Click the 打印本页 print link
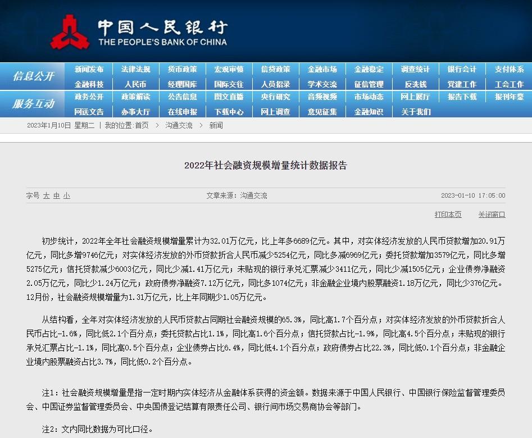Screen dimensions: 532x438 (x=448, y=215)
